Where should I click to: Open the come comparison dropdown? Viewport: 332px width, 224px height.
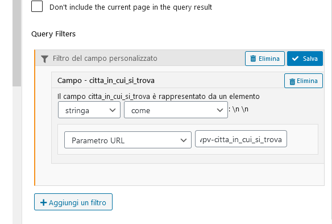(176, 110)
